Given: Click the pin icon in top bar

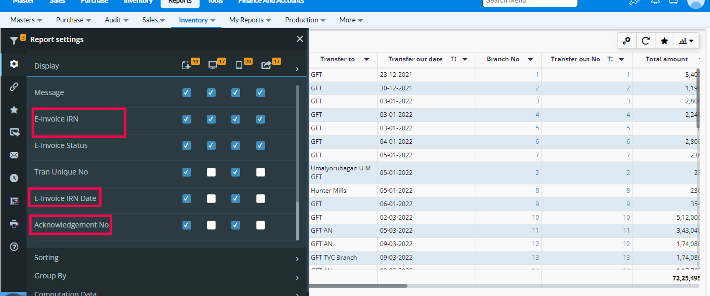Looking at the screenshot, I should point(634,2).
